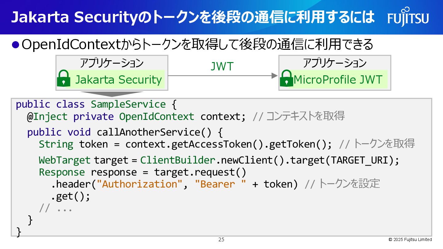Click the OpenIdContext type in the code
This screenshot has height=249, width=443.
pyautogui.click(x=157, y=117)
